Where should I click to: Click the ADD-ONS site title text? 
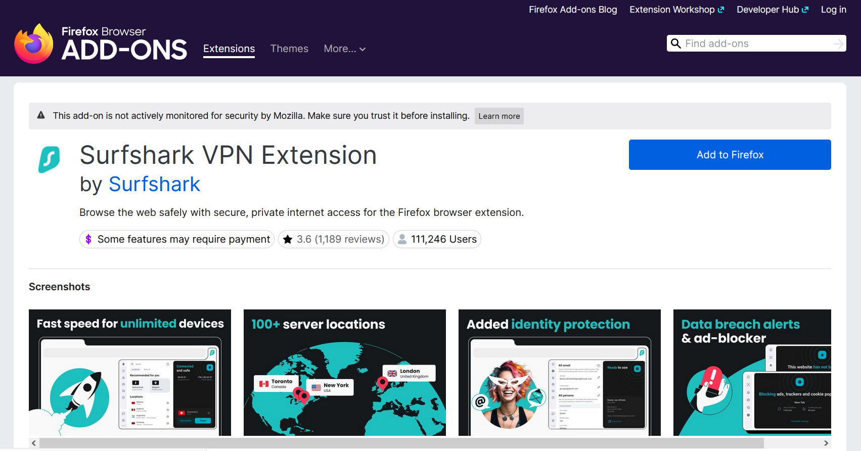click(124, 50)
